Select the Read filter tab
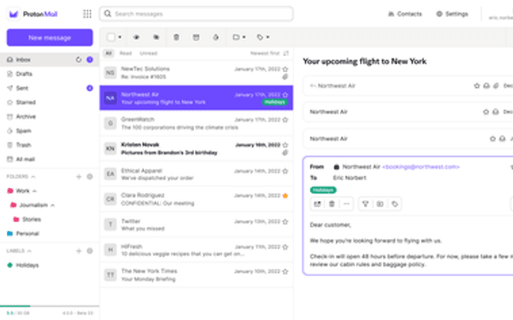Image resolution: width=513 pixels, height=320 pixels. 126,54
